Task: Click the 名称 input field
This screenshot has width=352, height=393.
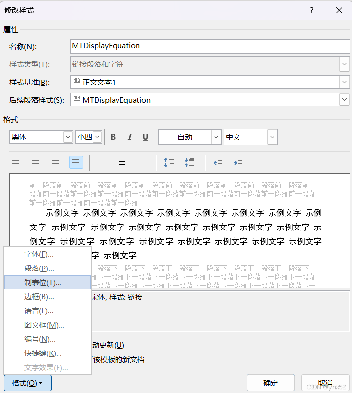Action: click(x=210, y=46)
